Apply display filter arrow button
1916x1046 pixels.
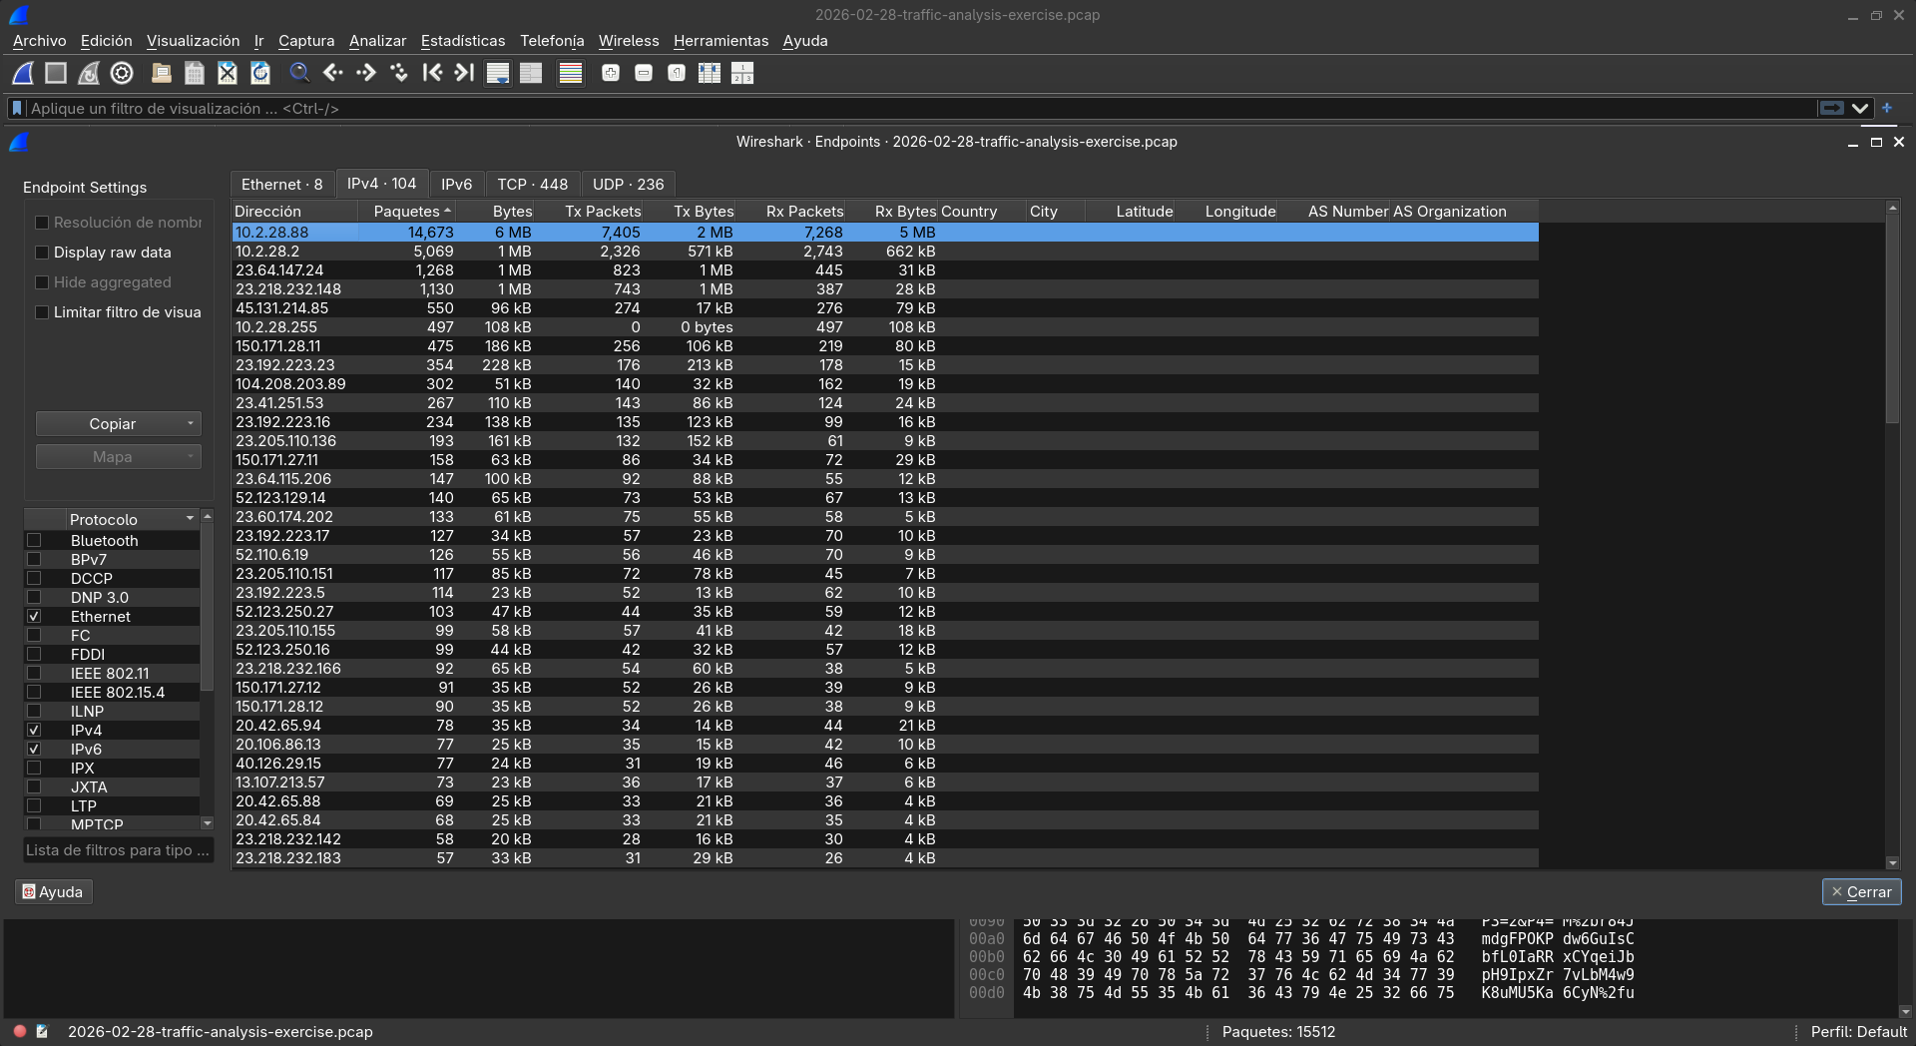click(1831, 108)
